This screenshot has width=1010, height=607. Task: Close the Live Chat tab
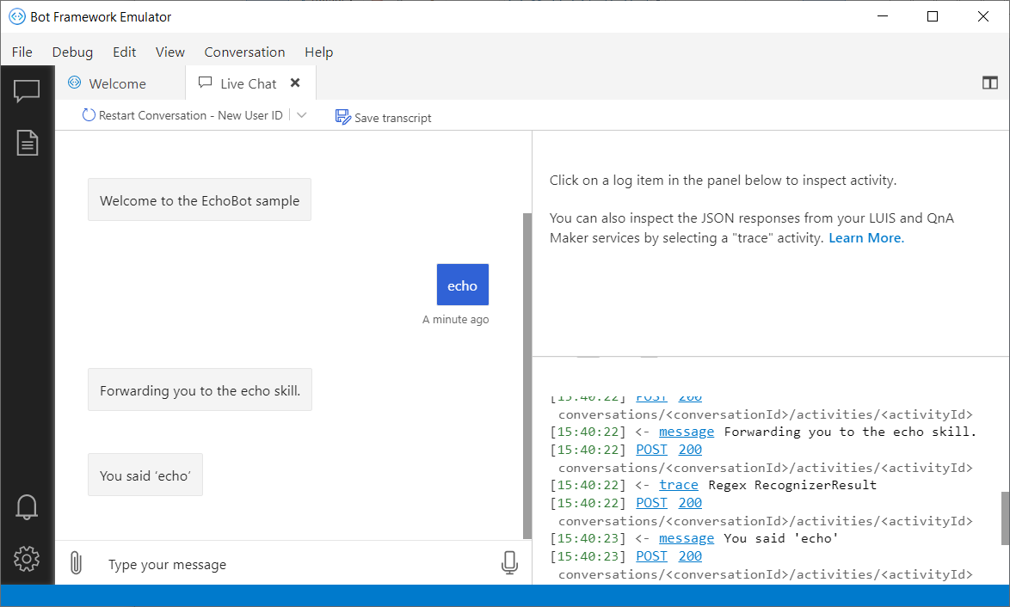296,83
